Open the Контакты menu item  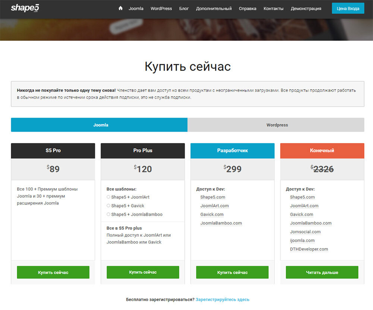pos(273,8)
